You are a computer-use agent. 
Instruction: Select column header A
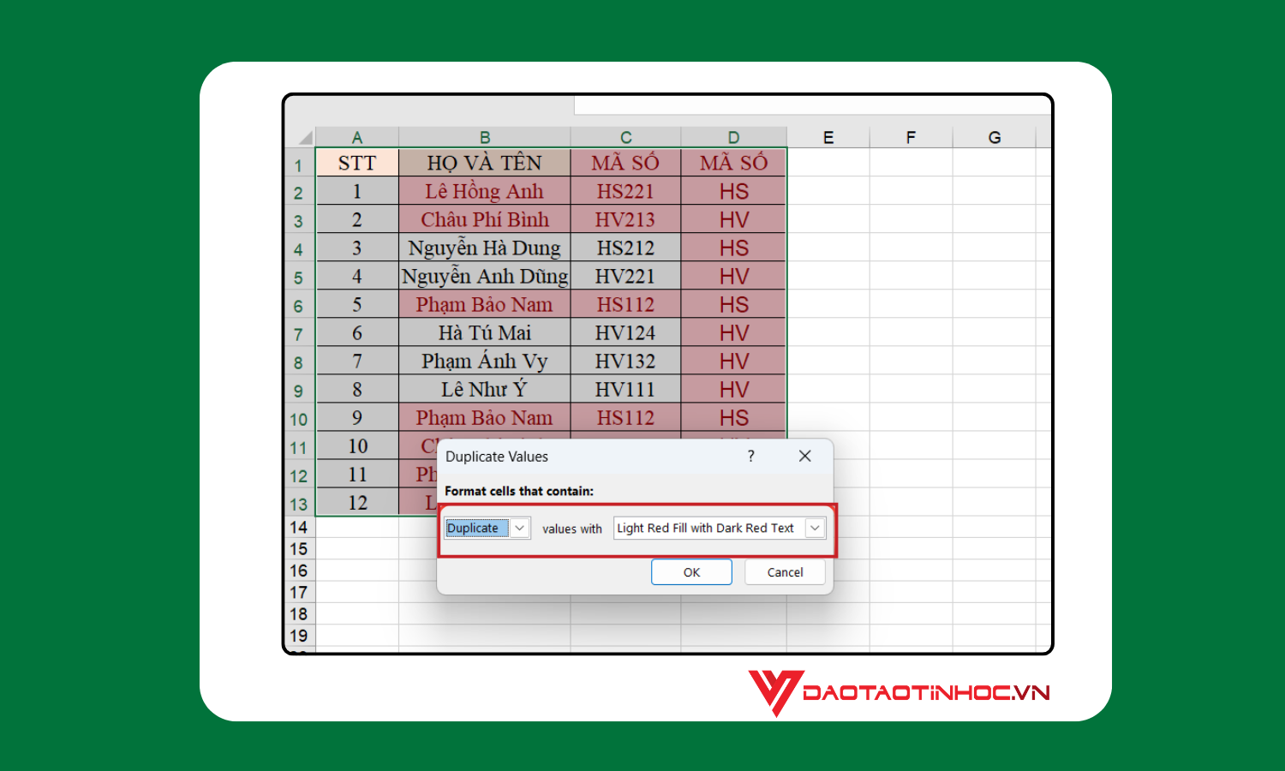point(357,136)
